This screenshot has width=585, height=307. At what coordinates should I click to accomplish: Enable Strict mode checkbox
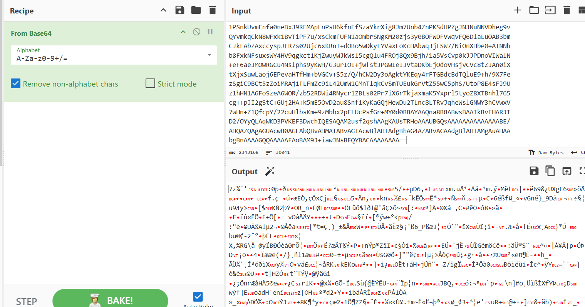pyautogui.click(x=151, y=83)
